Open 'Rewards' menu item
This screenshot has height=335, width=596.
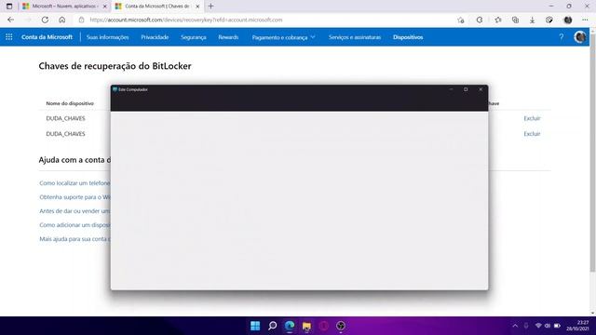click(x=228, y=37)
